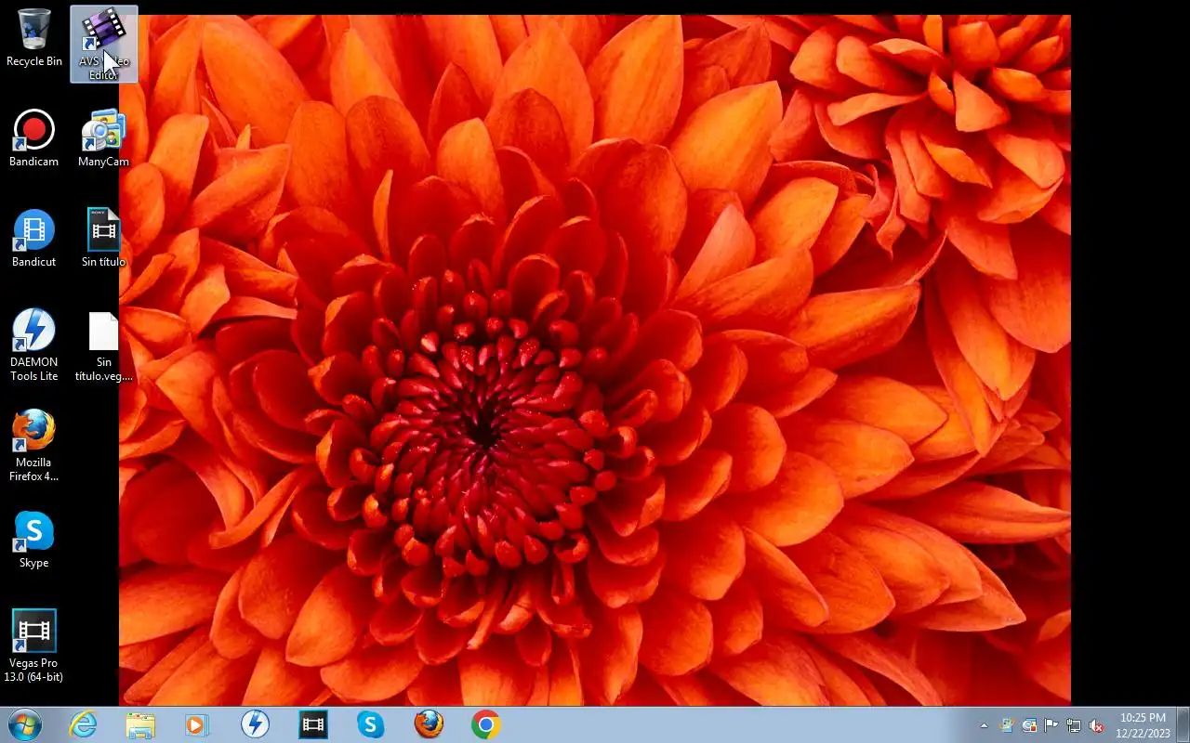The height and width of the screenshot is (743, 1190).
Task: Select the Skype desktop shortcut
Action: (34, 540)
